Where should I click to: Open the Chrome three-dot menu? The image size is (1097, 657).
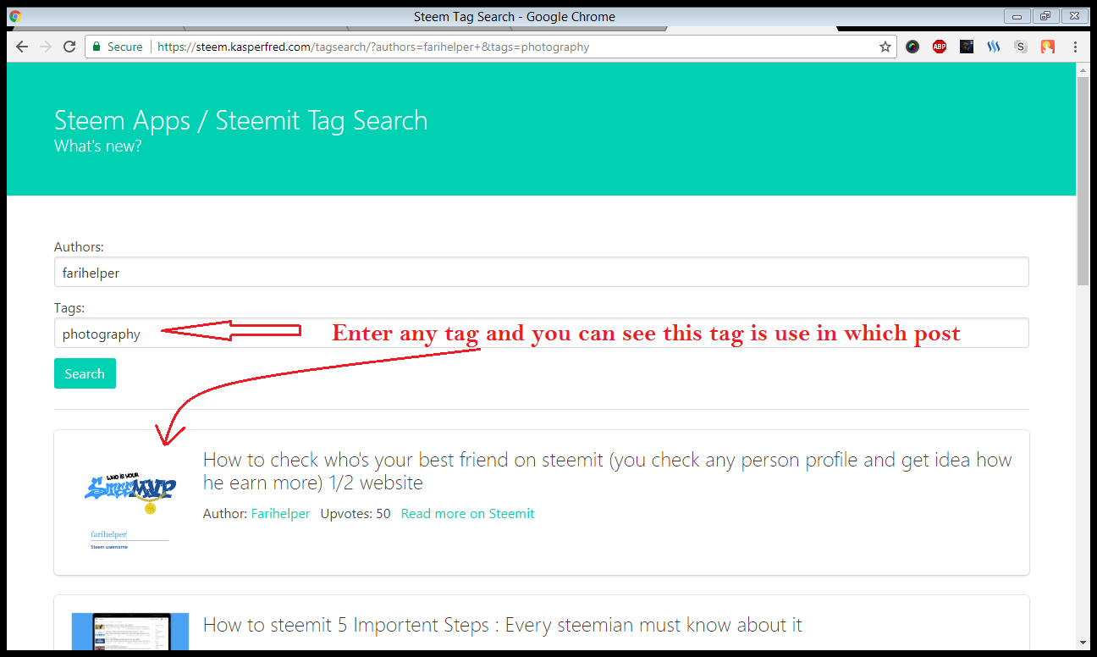click(1075, 47)
